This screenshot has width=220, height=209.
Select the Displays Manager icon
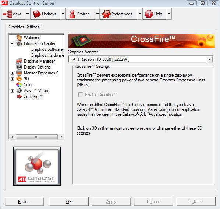pyautogui.click(x=19, y=61)
